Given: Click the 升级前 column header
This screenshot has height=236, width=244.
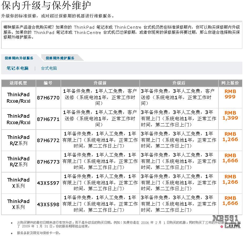Looking at the screenshot, I should click(100, 83).
